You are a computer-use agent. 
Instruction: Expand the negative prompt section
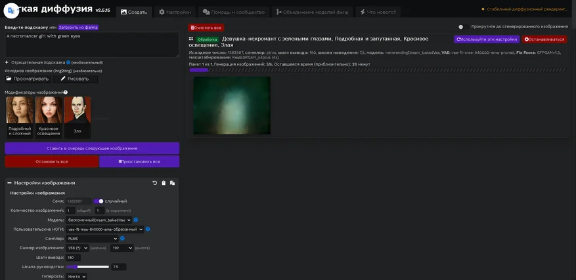(7, 62)
